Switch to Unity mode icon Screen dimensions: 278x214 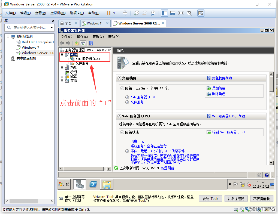[x=189, y=13]
